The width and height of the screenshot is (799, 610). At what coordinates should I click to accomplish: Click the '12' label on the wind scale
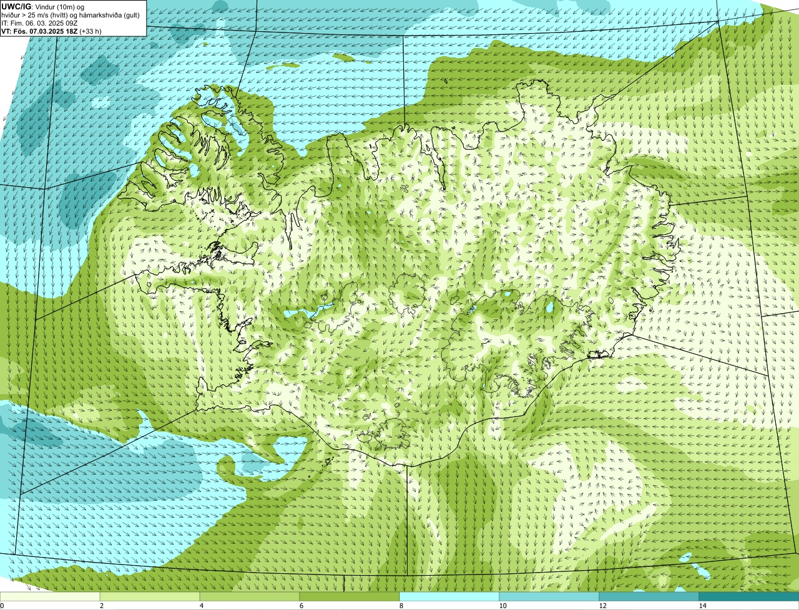pyautogui.click(x=602, y=606)
